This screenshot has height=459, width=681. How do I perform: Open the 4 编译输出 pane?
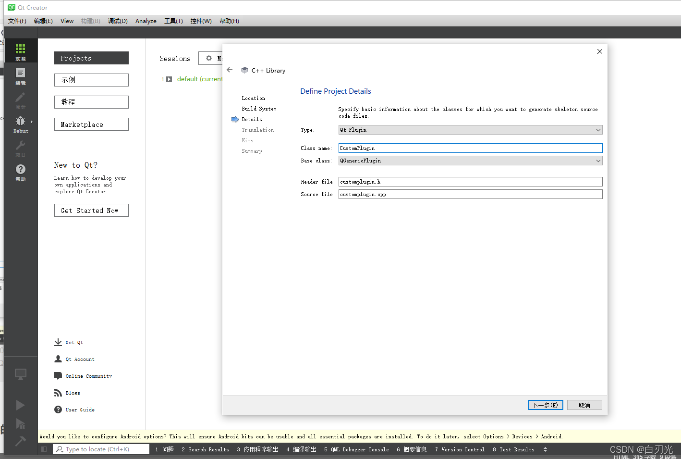pyautogui.click(x=301, y=449)
